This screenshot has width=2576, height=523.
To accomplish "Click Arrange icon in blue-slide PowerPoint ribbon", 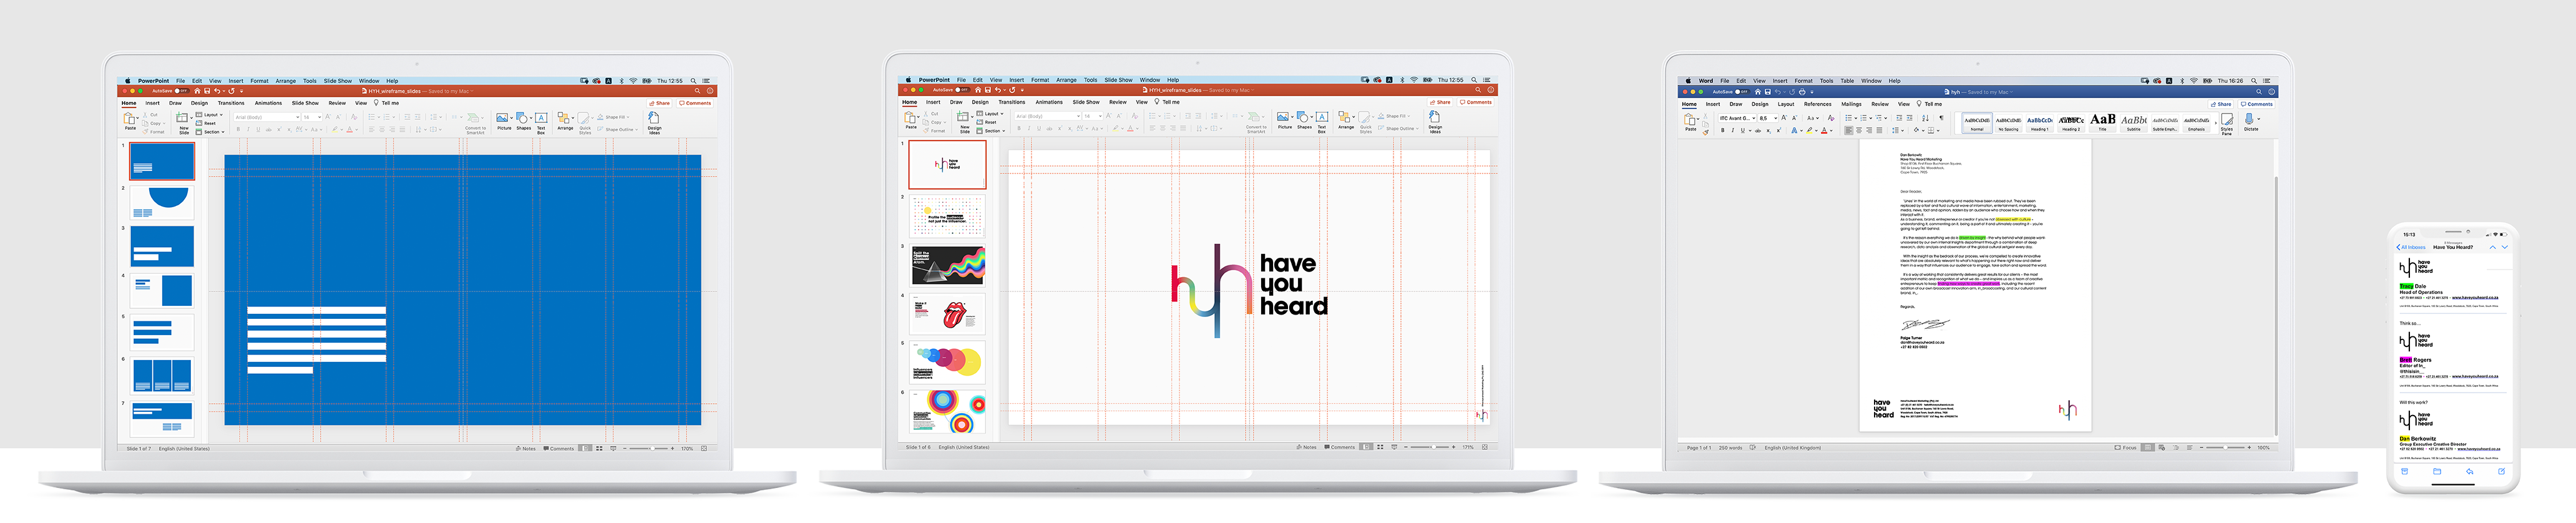I will pos(565,121).
